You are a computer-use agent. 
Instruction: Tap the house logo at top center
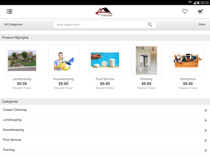pos(104,12)
